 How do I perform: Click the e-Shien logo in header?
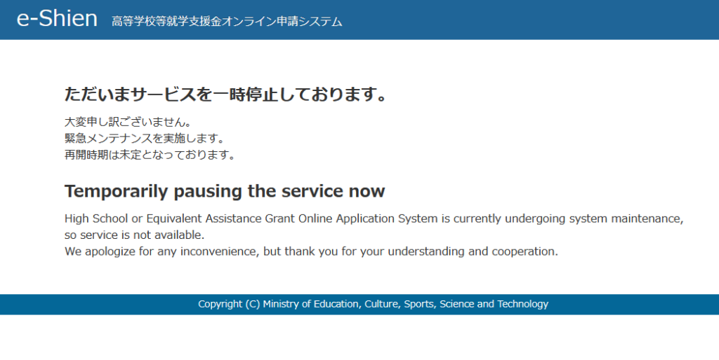coord(57,19)
